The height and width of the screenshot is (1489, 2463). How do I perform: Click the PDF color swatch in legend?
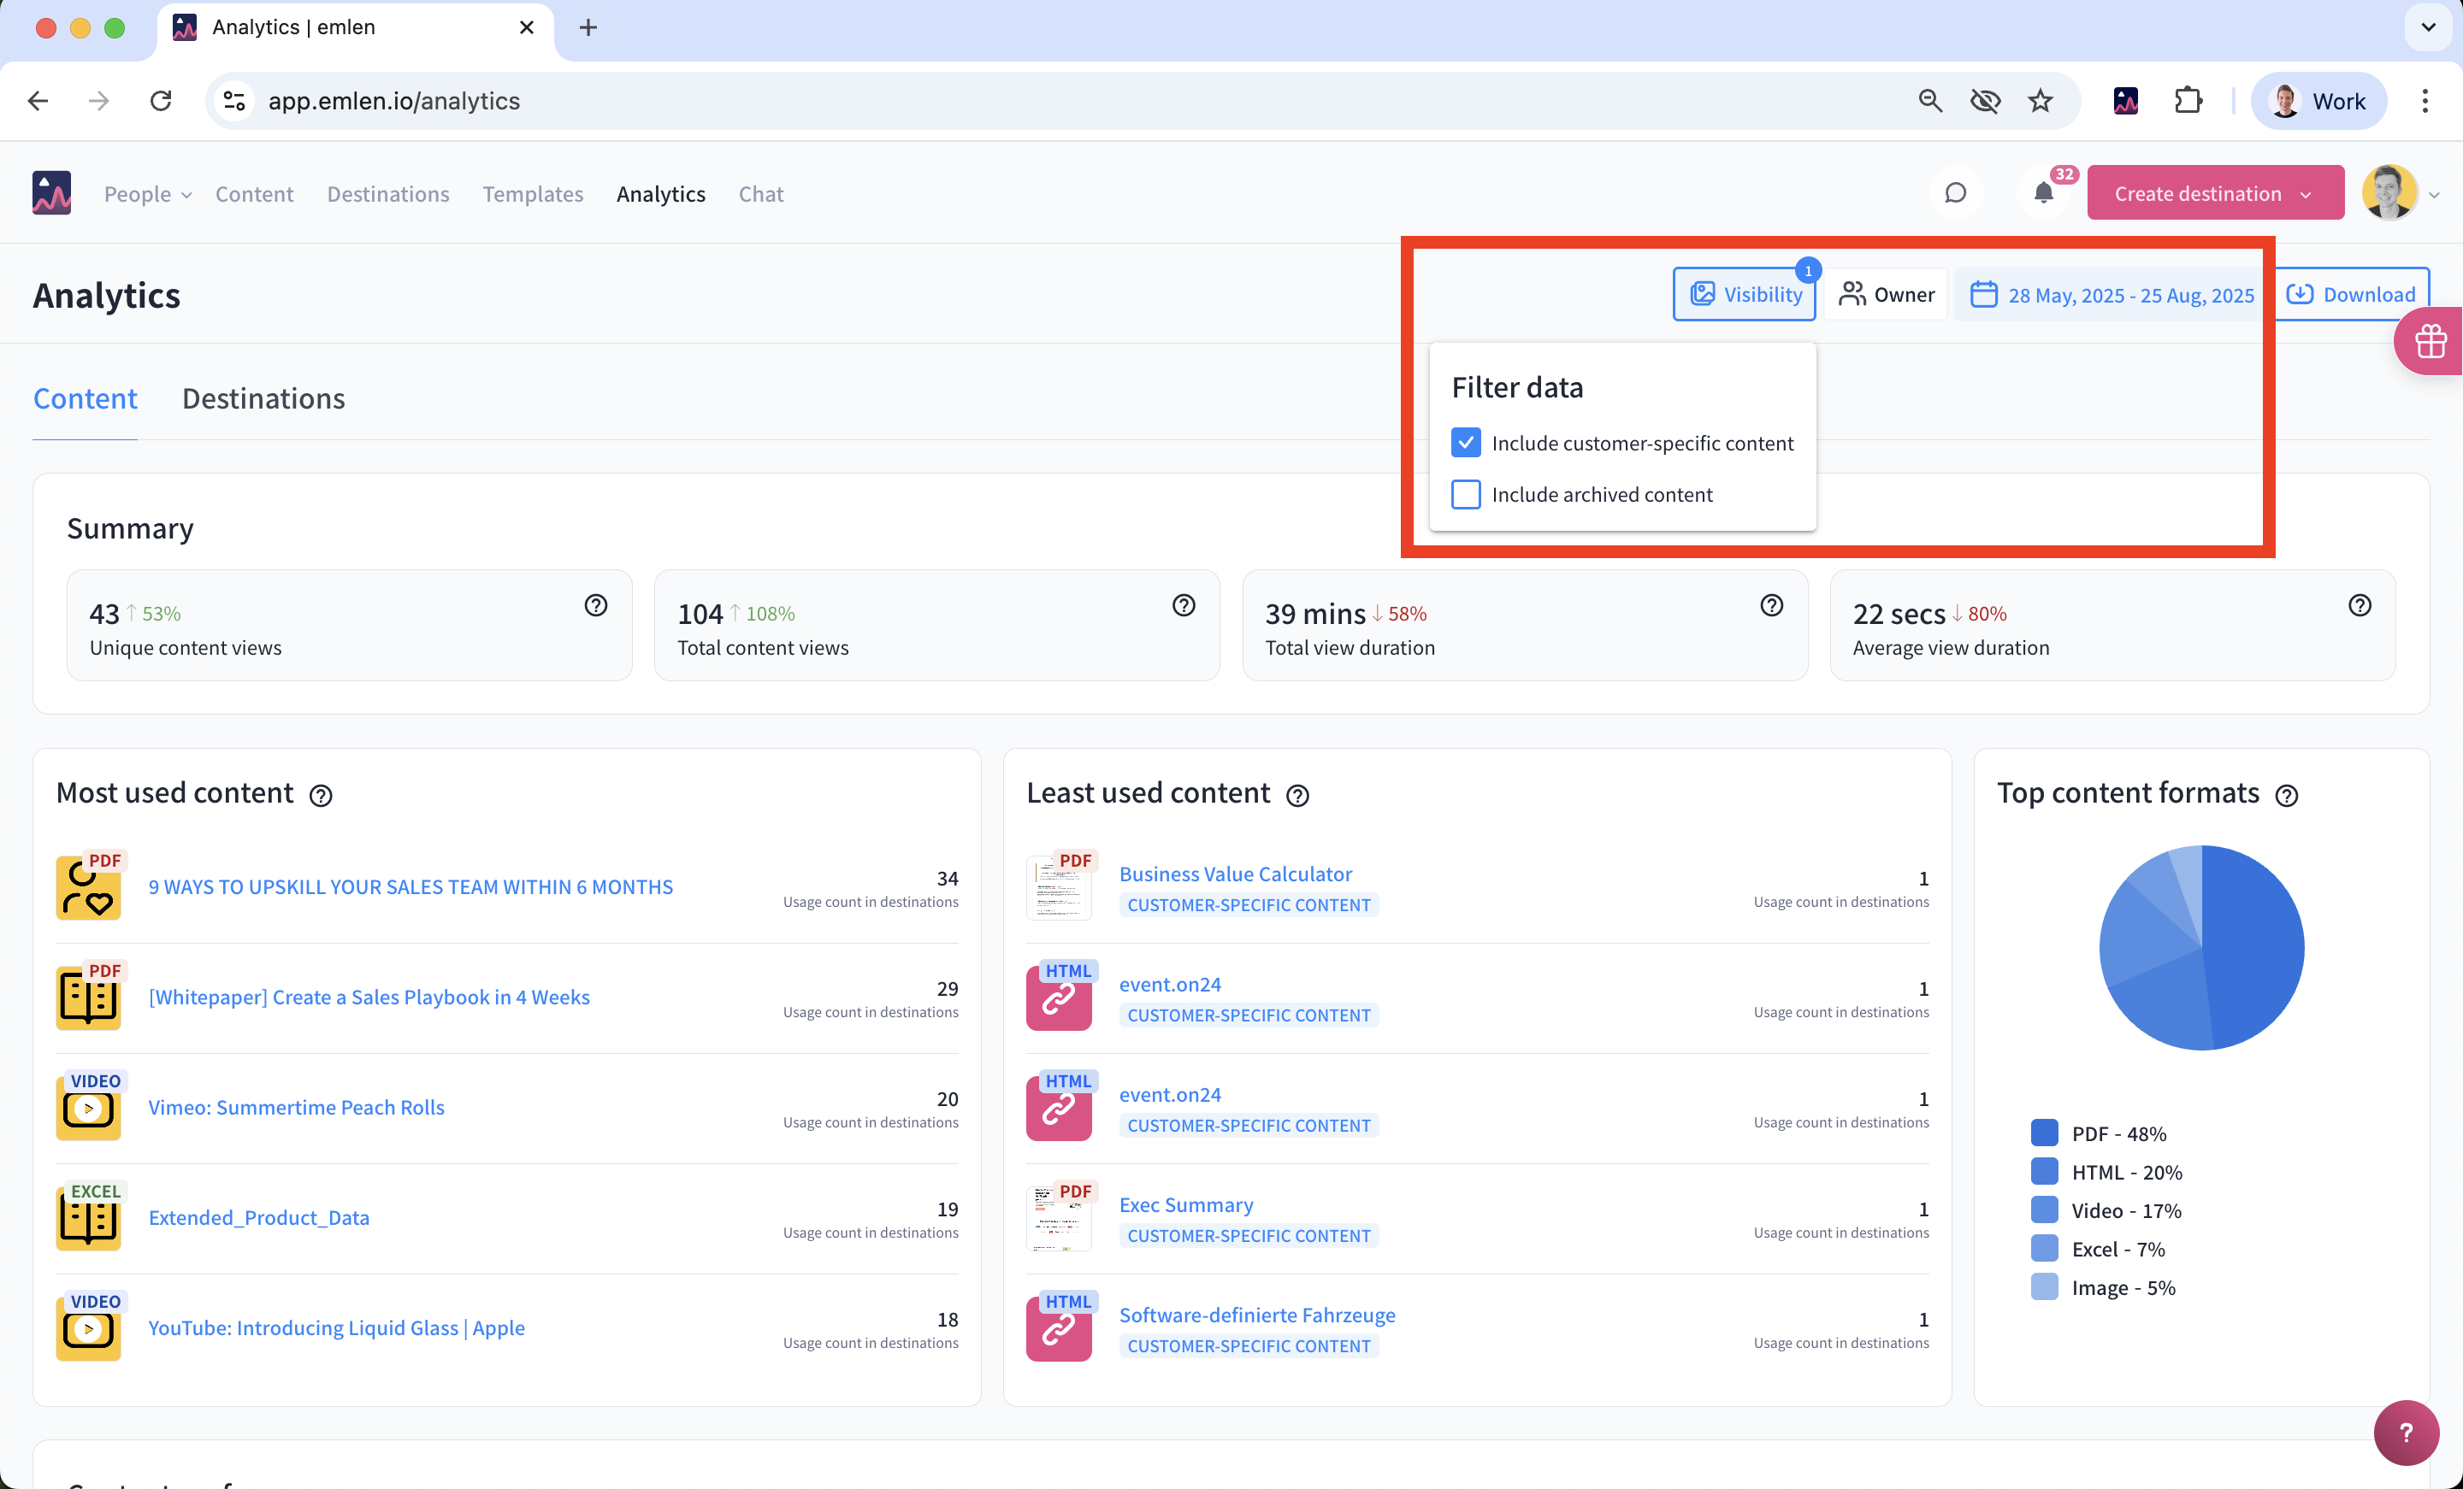click(2044, 1133)
